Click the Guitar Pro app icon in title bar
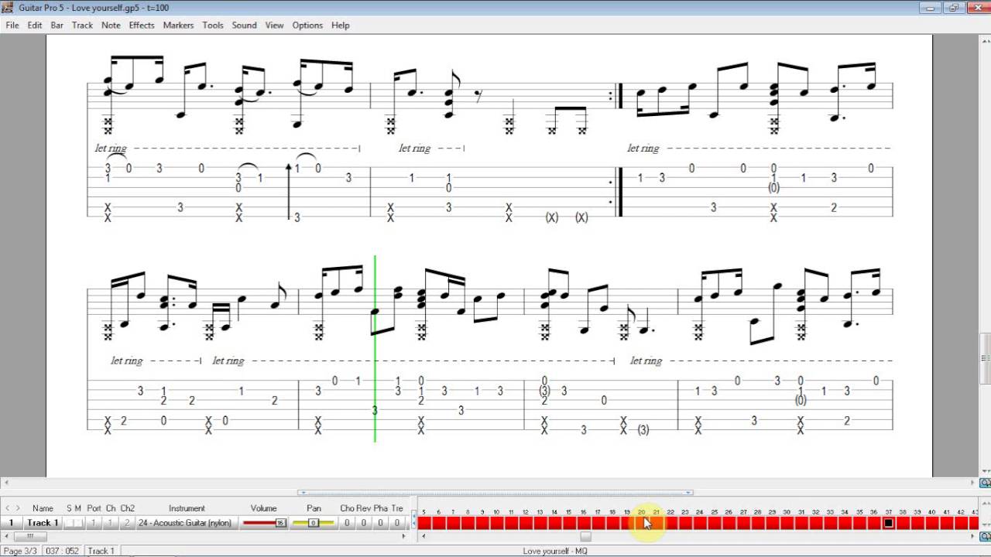The image size is (991, 557). pos(8,8)
